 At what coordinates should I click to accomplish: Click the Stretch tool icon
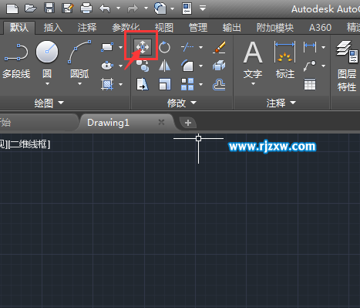coord(143,84)
